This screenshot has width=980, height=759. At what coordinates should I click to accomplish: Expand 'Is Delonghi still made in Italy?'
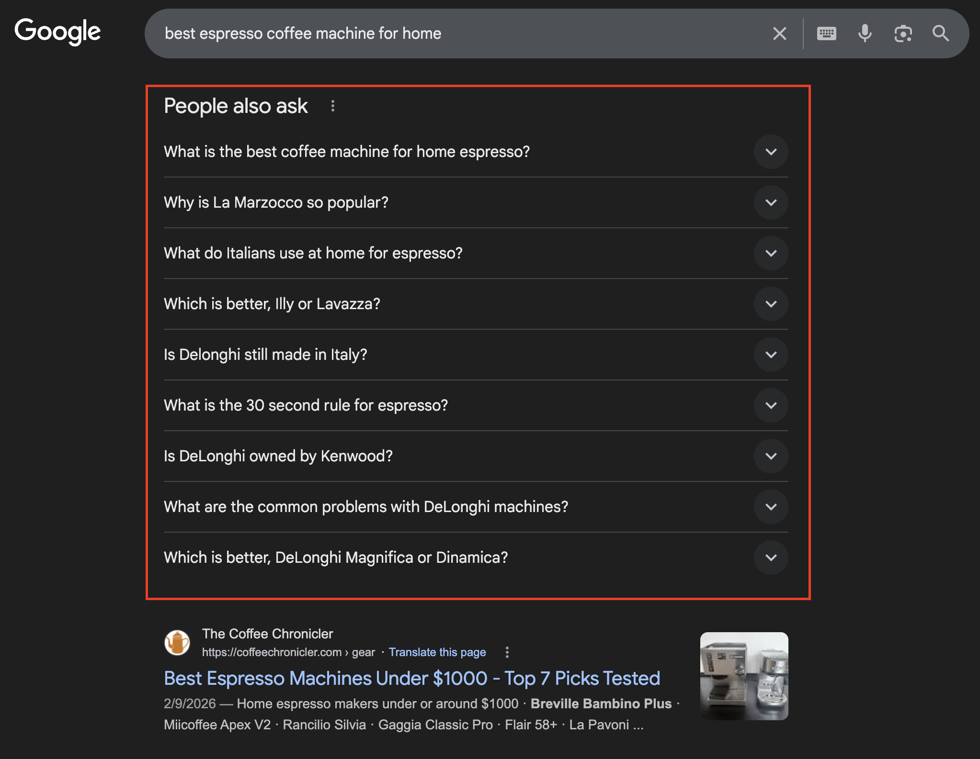771,355
